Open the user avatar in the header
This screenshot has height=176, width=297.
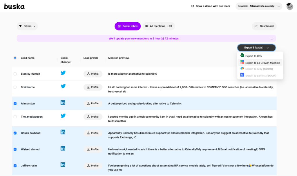click(290, 6)
